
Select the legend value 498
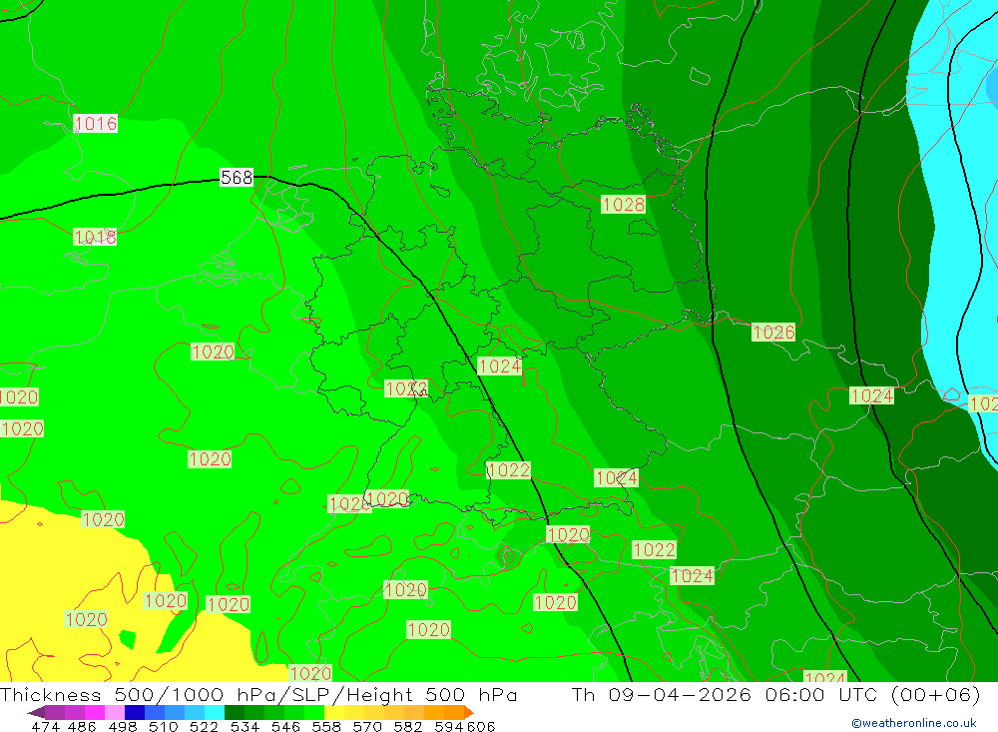[x=123, y=726]
